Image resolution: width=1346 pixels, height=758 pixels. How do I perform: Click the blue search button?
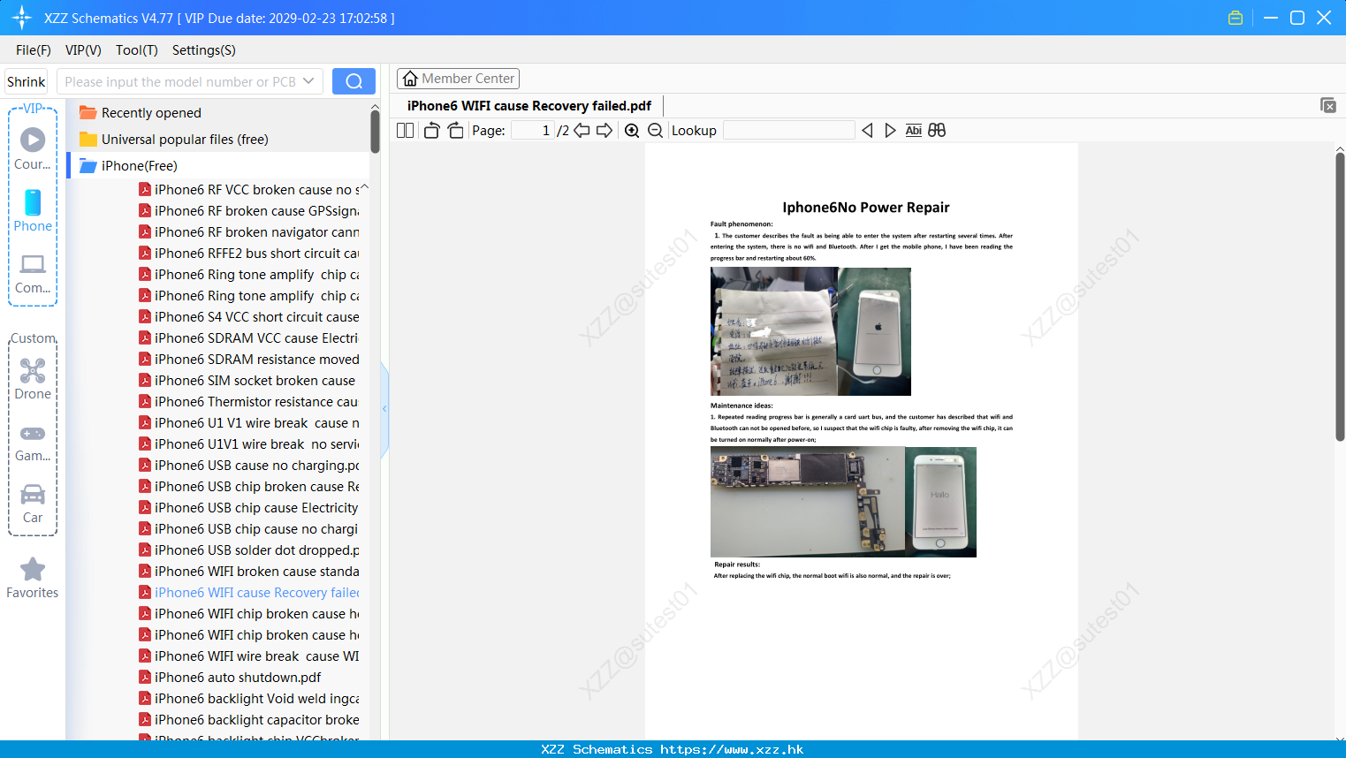click(x=354, y=81)
